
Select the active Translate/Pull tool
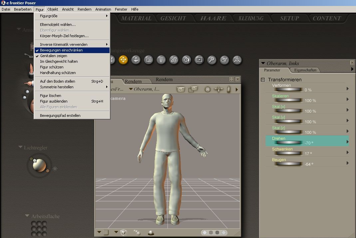pos(123,60)
